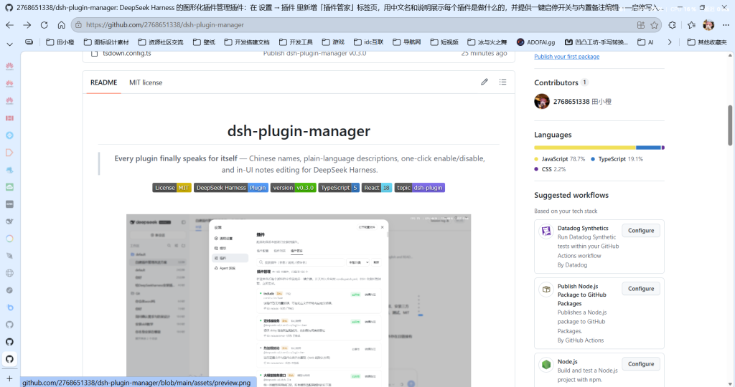Go back using the browser back arrow
The width and height of the screenshot is (735, 387).
coord(9,25)
